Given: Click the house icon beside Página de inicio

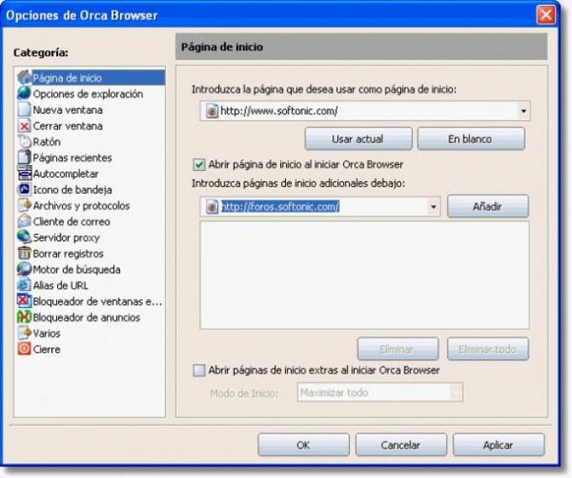Looking at the screenshot, I should [x=24, y=77].
